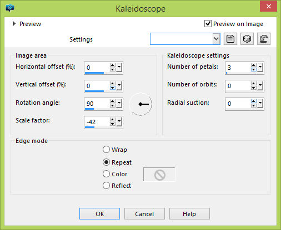Select the Reflect edge mode
281x230 pixels.
click(106, 186)
